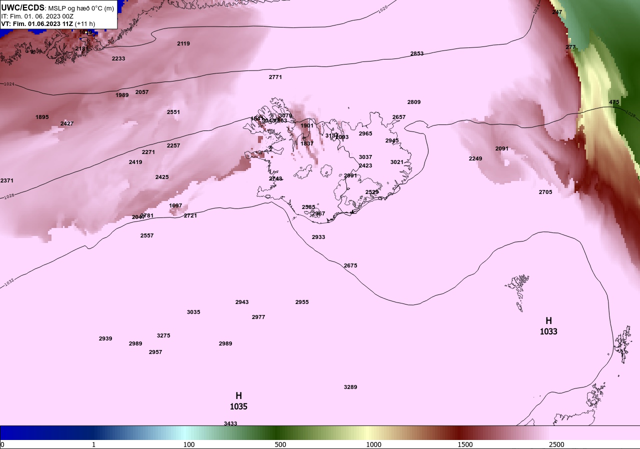This screenshot has height=449, width=640.
Task: Click the value 2427 on the map
Action: [67, 123]
